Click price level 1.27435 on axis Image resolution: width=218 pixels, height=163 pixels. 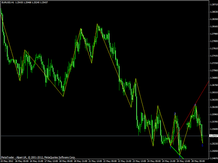(x=214, y=56)
